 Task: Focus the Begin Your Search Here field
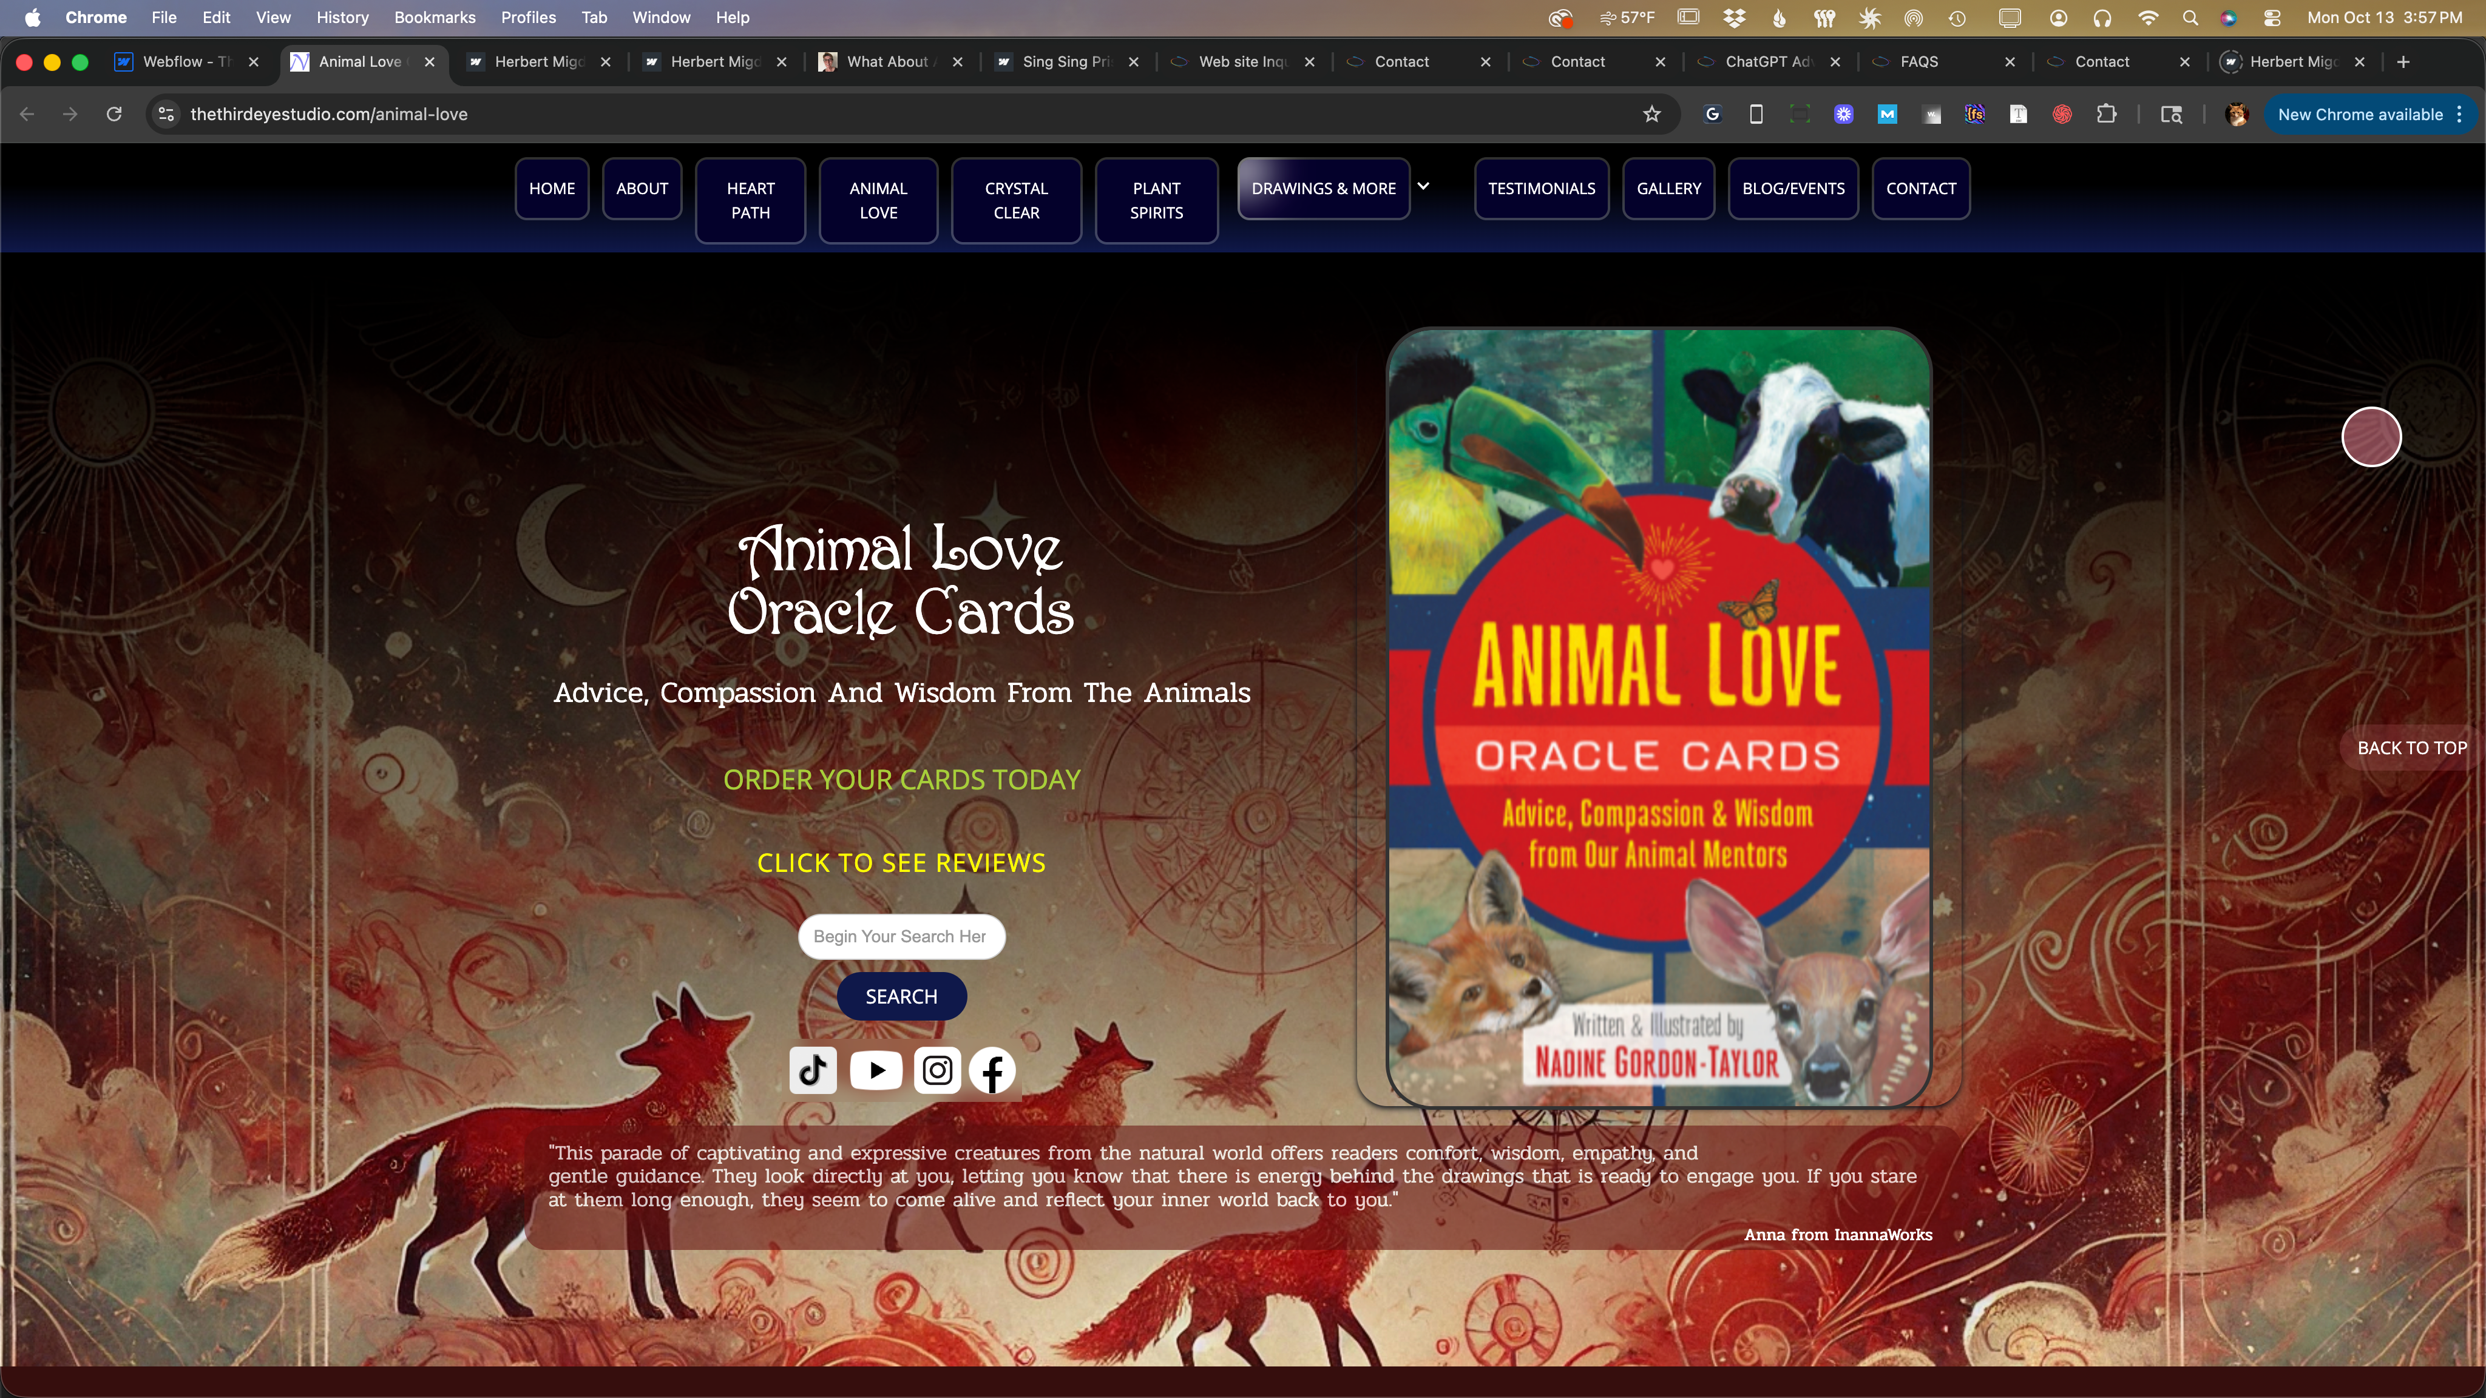pos(901,936)
